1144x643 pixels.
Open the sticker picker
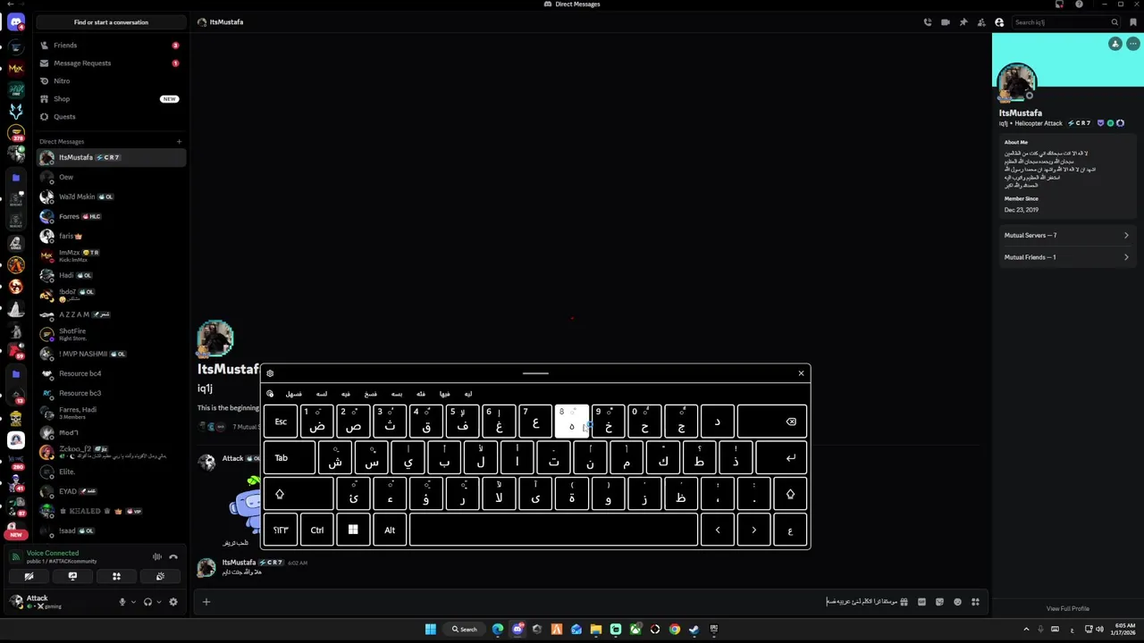[x=939, y=602]
